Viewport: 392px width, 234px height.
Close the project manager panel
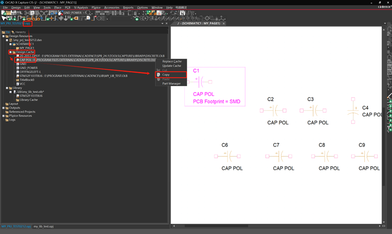(x=167, y=23)
